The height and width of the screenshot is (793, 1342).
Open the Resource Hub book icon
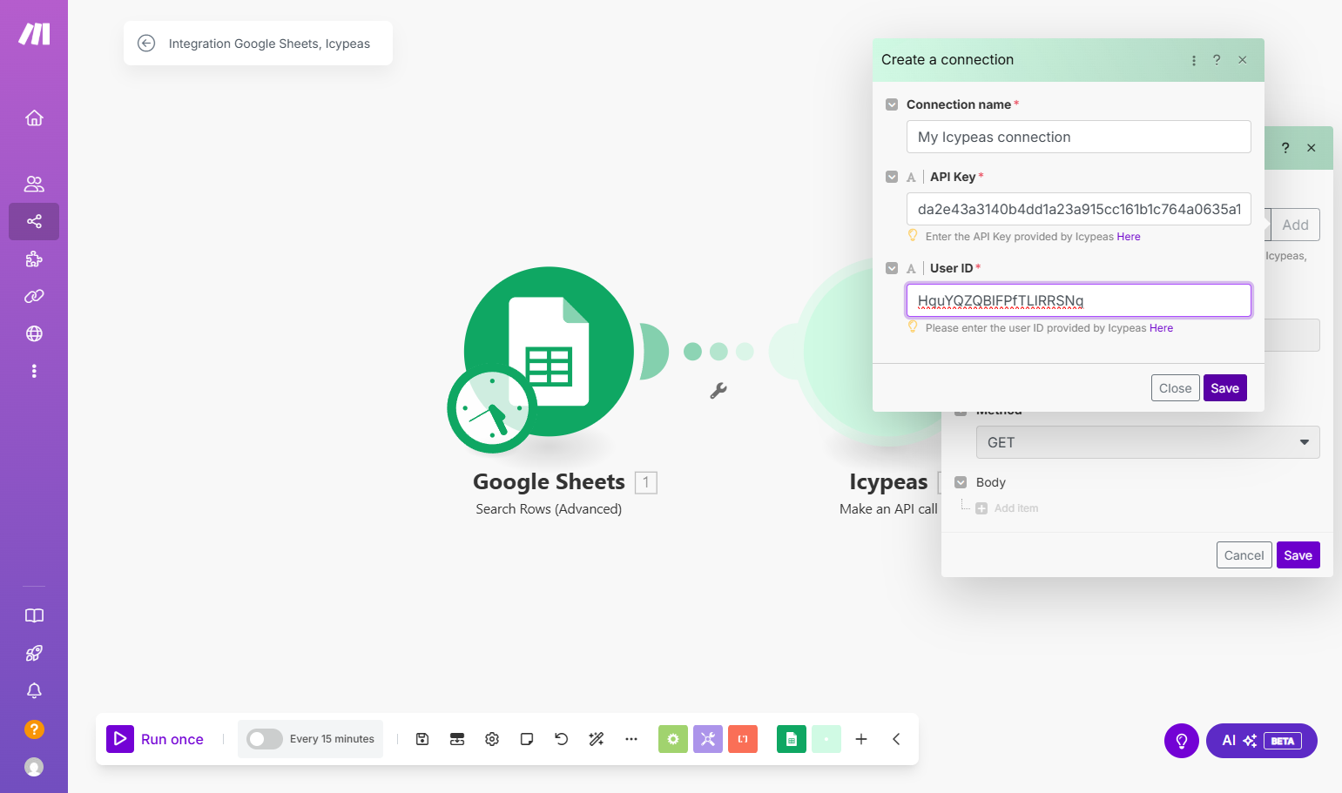click(x=34, y=615)
